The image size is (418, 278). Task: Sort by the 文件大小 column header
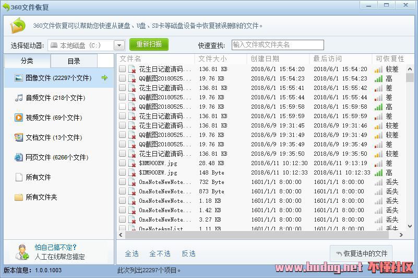212,59
